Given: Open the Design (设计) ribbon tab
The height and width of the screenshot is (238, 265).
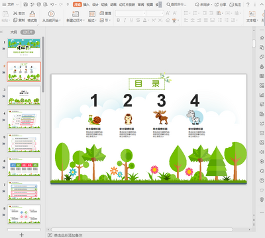Looking at the screenshot, I should (95, 5).
